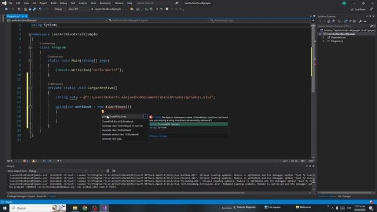Expand the Dependencies node
The height and width of the screenshot is (212, 377).
click(323, 38)
